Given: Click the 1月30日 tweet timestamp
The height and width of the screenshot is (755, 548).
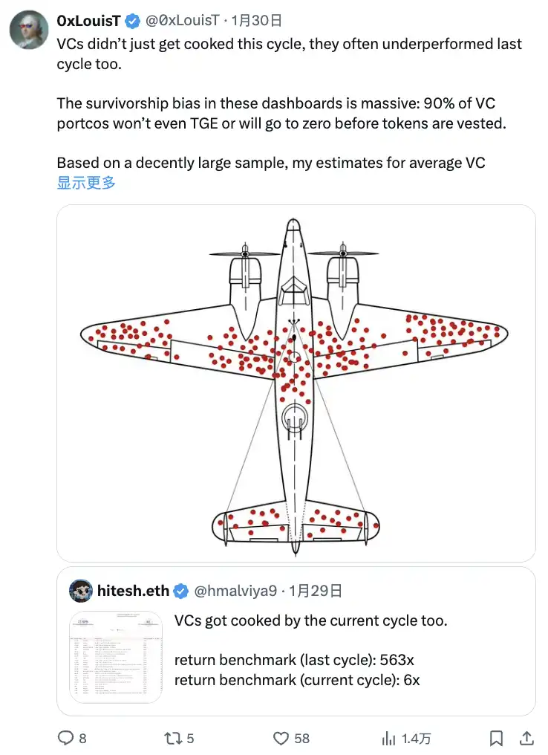Looking at the screenshot, I should (257, 21).
